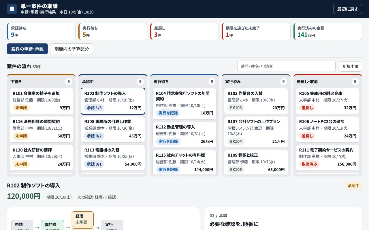369x230 pixels.
Task: Click 実行を記録 on R115 社内チャットの有料版
Action: click(x=168, y=170)
